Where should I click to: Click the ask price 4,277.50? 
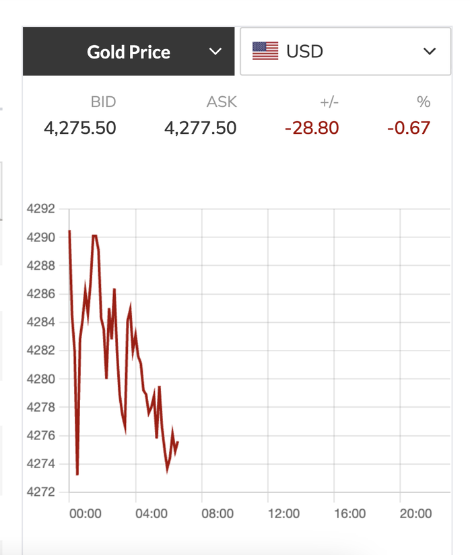[x=201, y=128]
